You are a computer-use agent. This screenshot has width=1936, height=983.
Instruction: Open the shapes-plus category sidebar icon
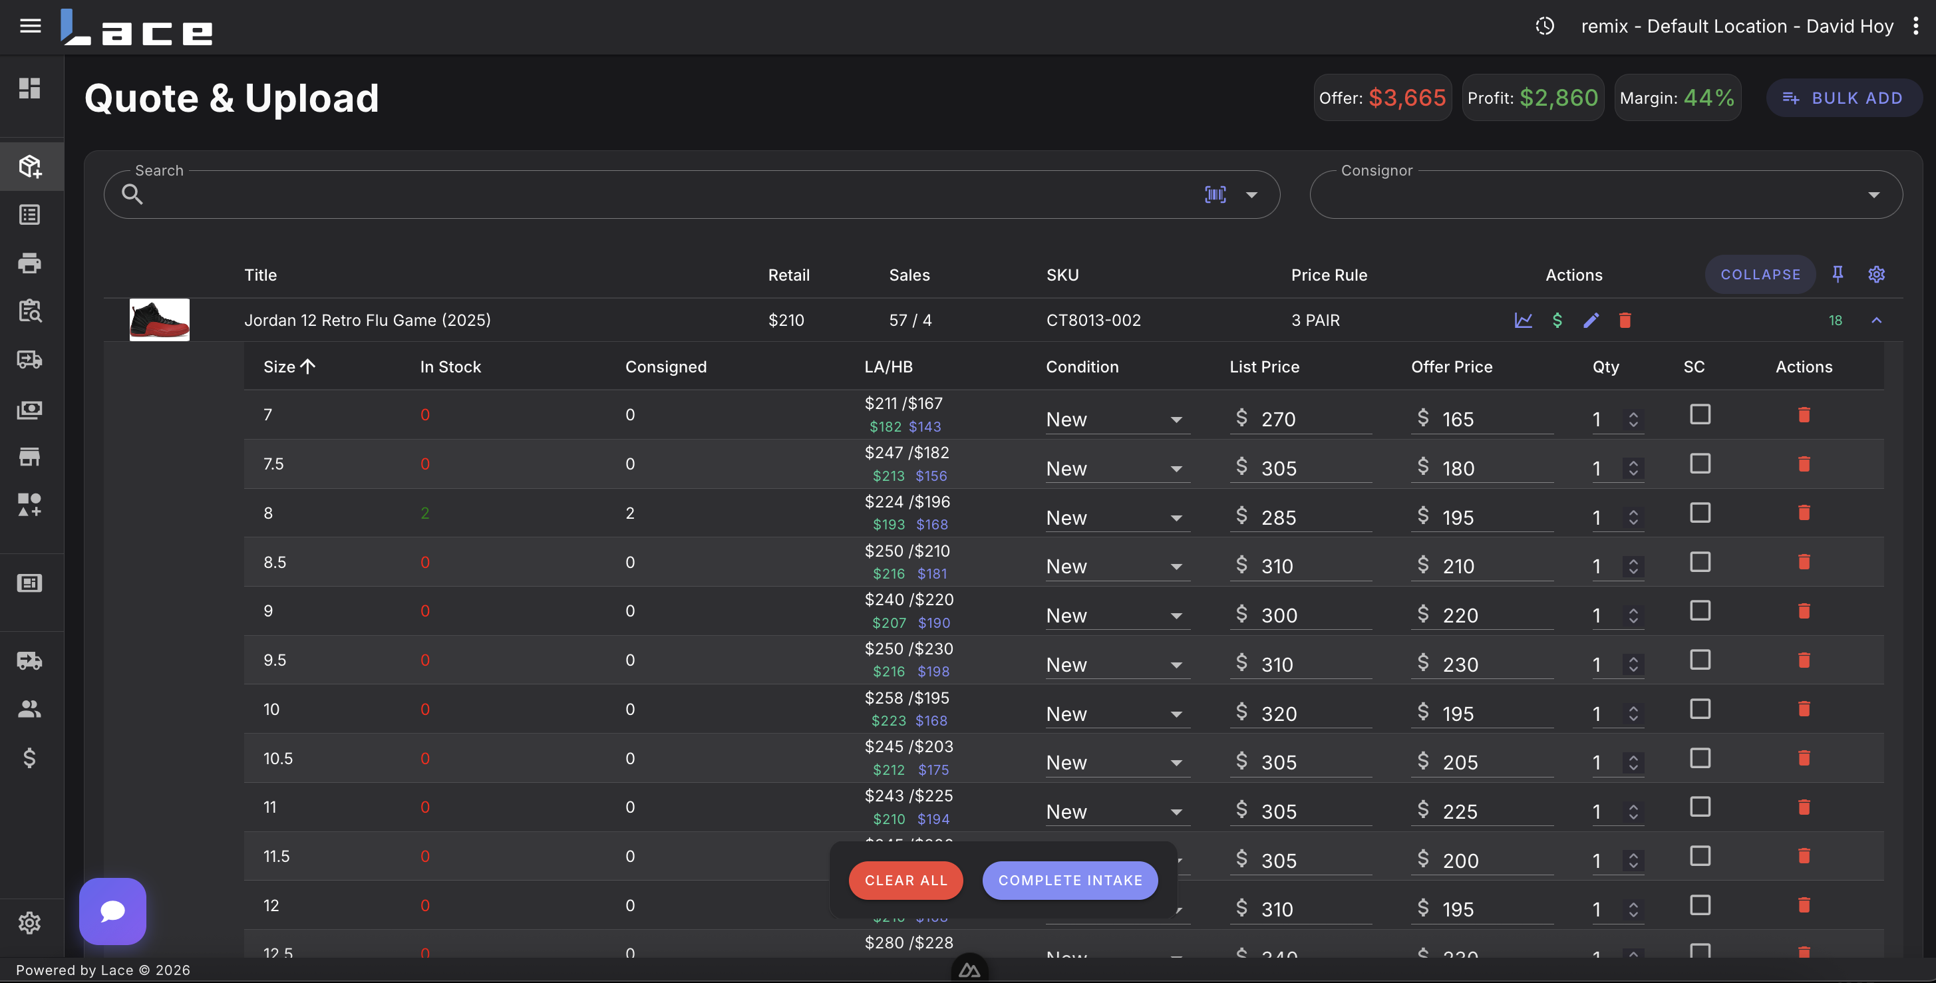29,505
